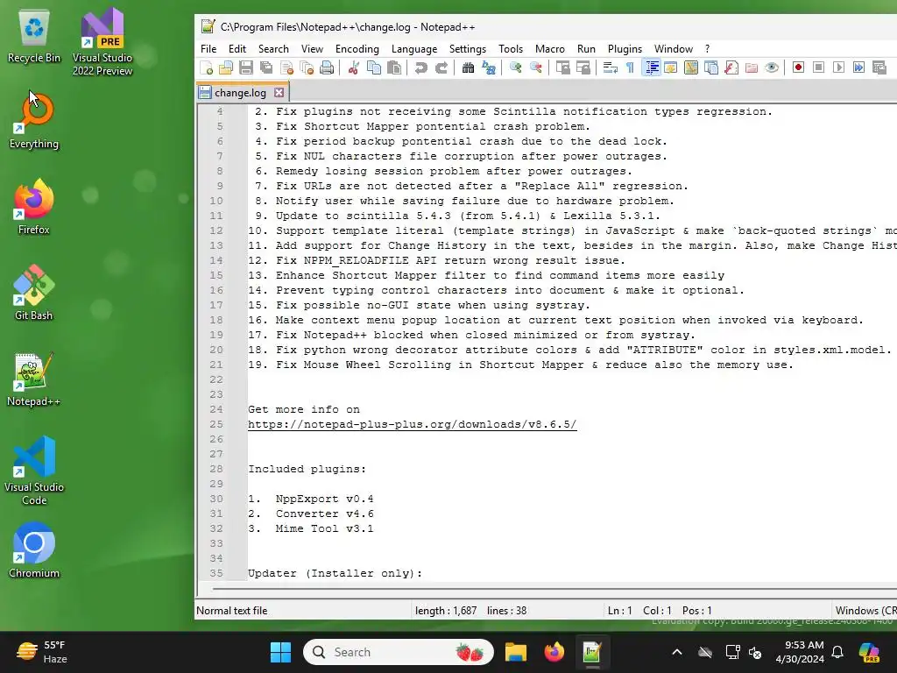897x673 pixels.
Task: Open Folder as Workspace icon
Action: (x=751, y=68)
